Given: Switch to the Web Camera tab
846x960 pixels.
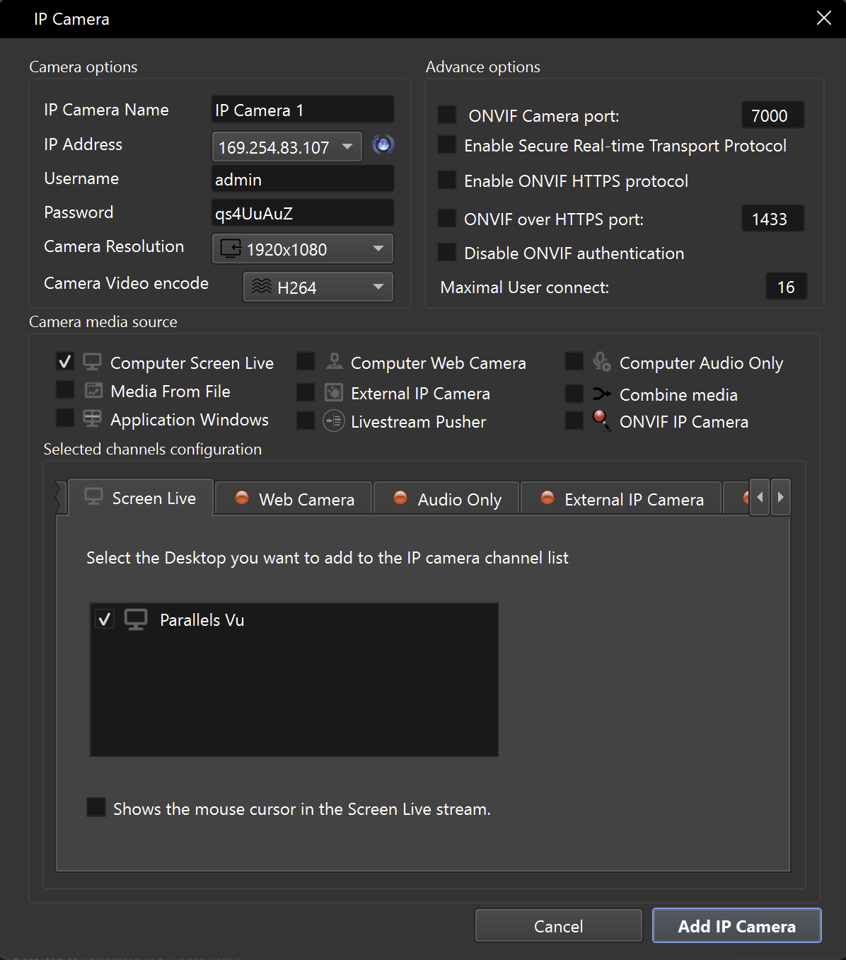Looking at the screenshot, I should pyautogui.click(x=294, y=499).
